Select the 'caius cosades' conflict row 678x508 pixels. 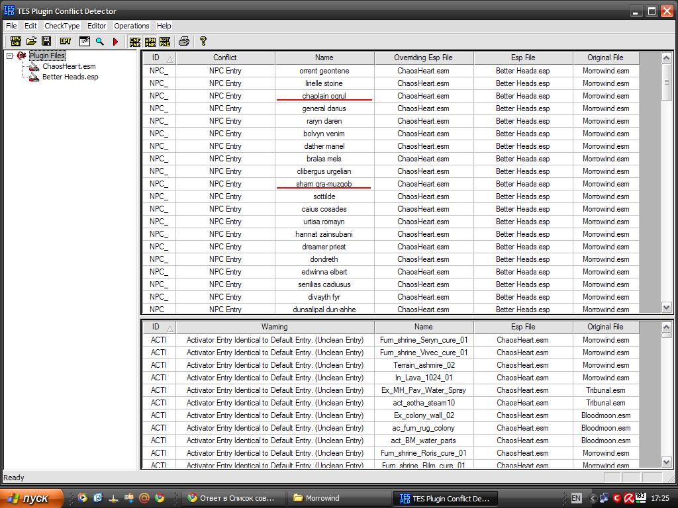(391, 209)
